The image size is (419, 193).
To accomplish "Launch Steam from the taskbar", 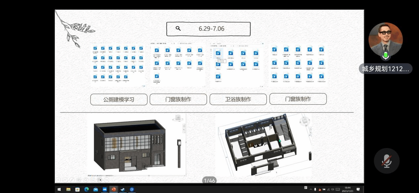I will (122, 189).
